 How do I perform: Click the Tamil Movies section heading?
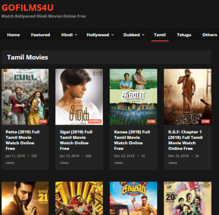click(x=27, y=57)
